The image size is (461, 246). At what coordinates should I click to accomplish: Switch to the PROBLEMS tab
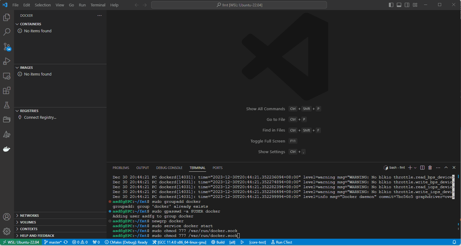coord(121,167)
